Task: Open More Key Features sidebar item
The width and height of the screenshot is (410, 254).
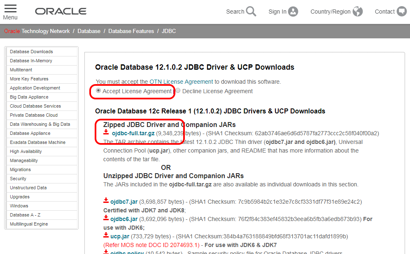Action: point(42,79)
